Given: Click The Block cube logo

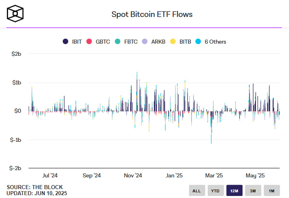Looking at the screenshot, I should (15, 14).
